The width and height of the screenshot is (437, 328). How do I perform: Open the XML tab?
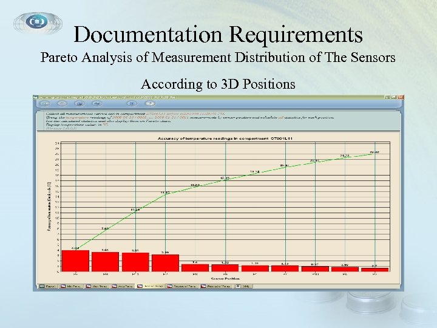(x=243, y=286)
